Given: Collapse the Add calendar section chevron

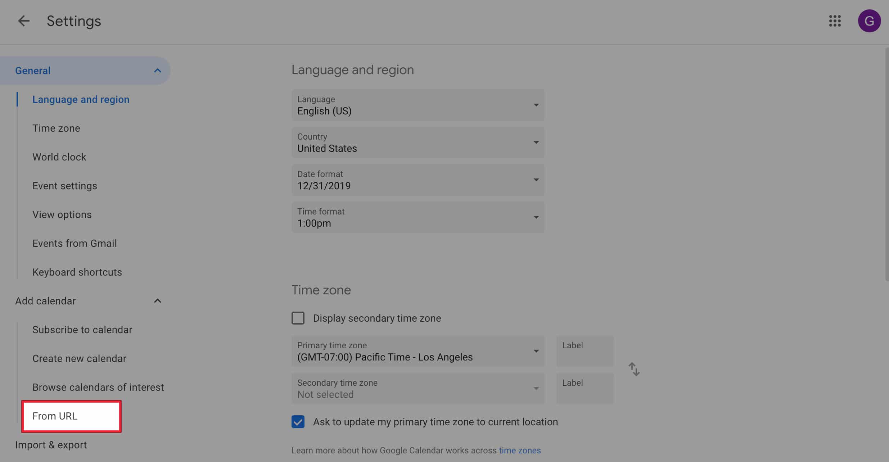Looking at the screenshot, I should click(157, 301).
